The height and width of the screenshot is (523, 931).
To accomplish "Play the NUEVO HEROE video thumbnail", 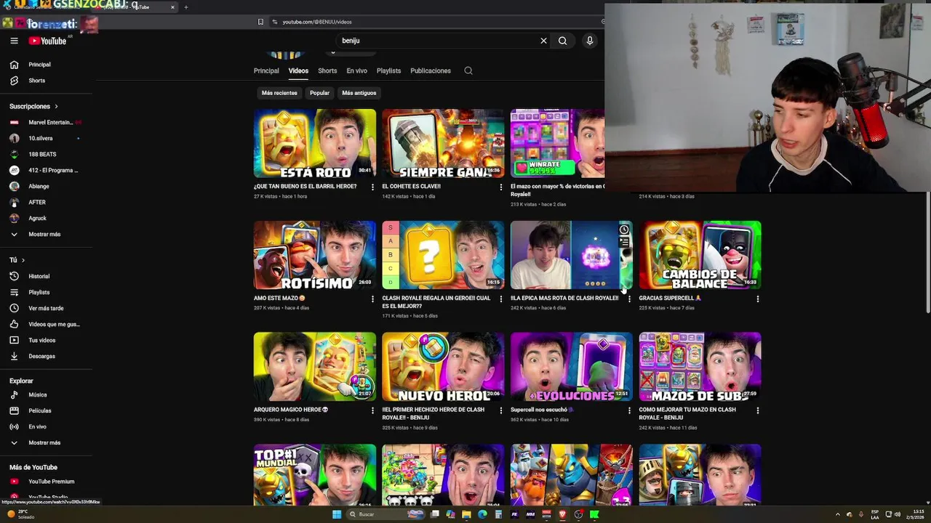I will [x=443, y=367].
